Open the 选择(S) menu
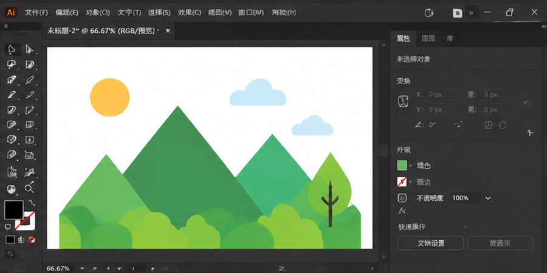Image resolution: width=547 pixels, height=273 pixels. pyautogui.click(x=159, y=13)
